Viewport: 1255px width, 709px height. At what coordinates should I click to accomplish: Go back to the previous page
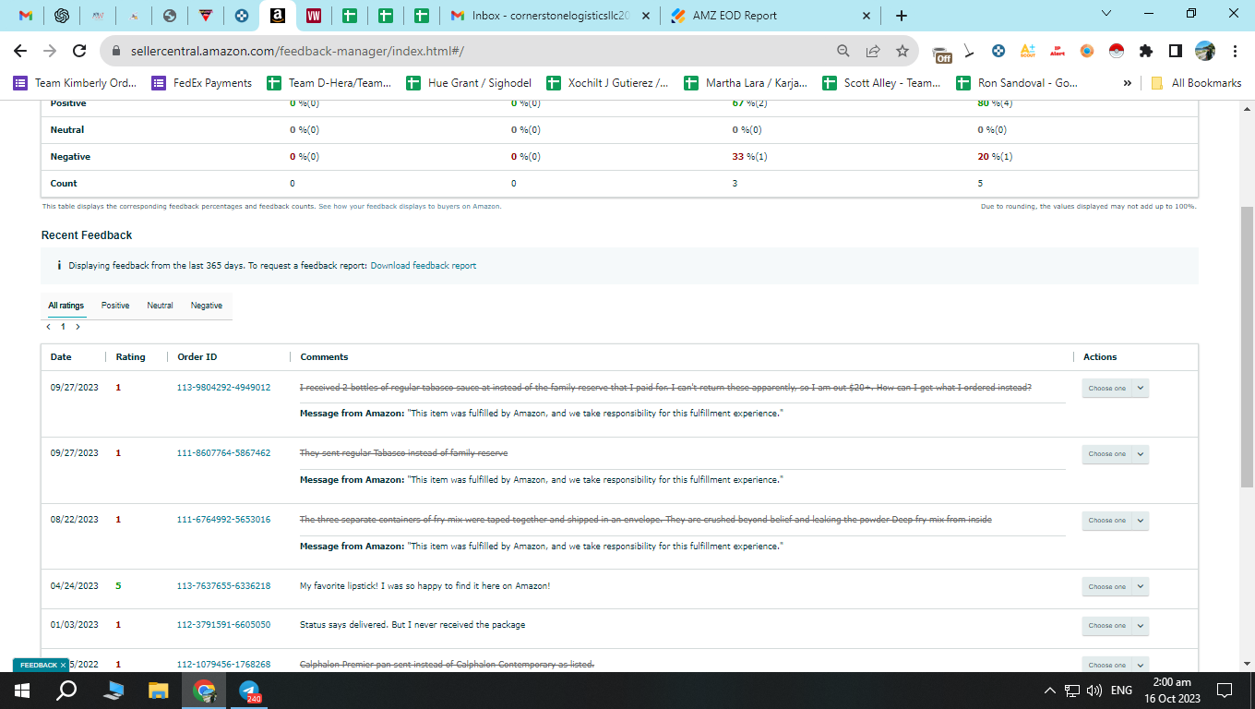coord(20,51)
